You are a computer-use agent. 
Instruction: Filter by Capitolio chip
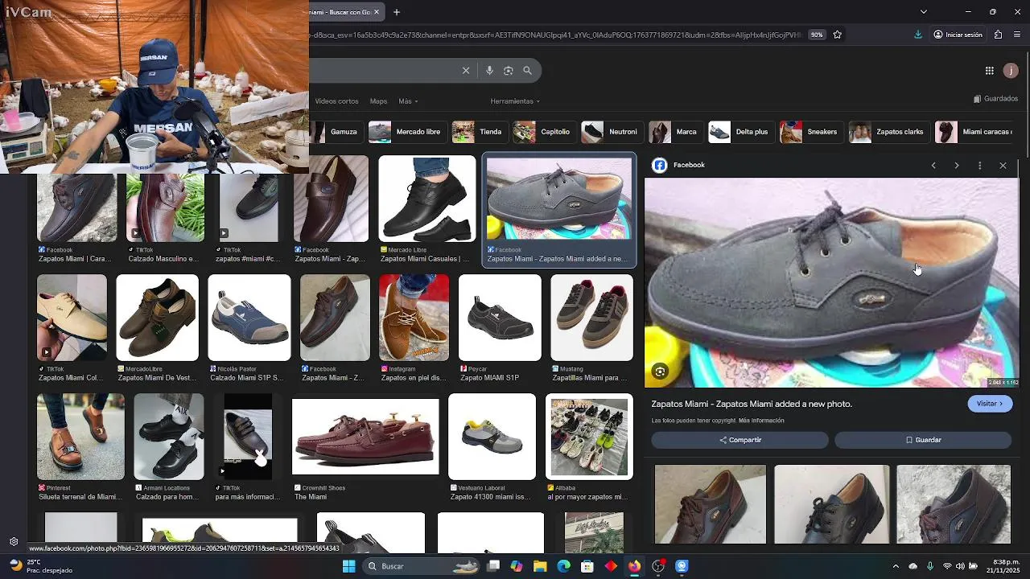pos(542,132)
